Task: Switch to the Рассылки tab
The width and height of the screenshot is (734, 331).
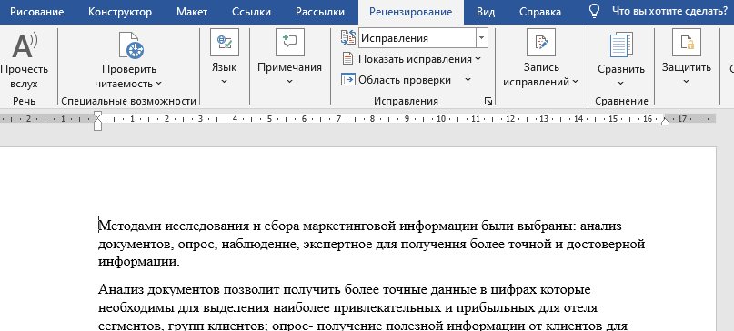Action: click(x=320, y=12)
